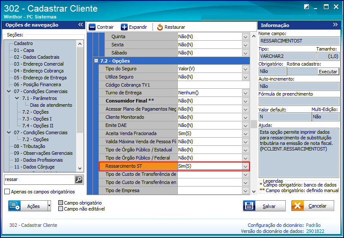The height and width of the screenshot is (238, 344).
Task: Open the Consumidor Final dropdown
Action: (245, 101)
